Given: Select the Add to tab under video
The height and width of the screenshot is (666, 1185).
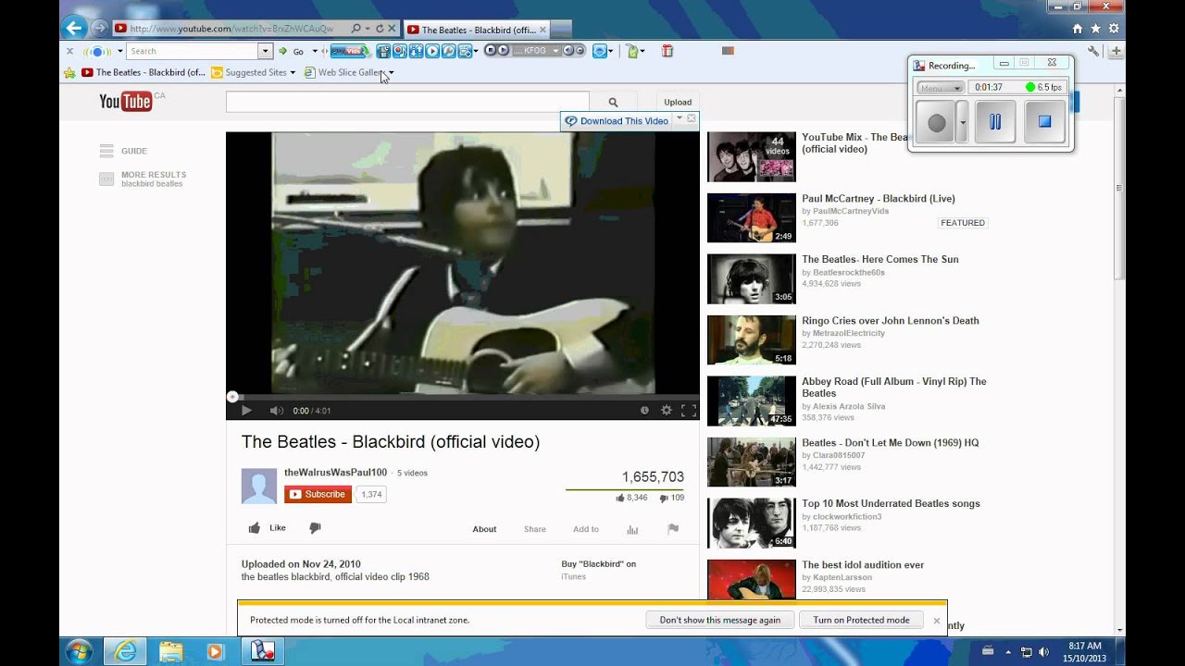Looking at the screenshot, I should click(586, 529).
